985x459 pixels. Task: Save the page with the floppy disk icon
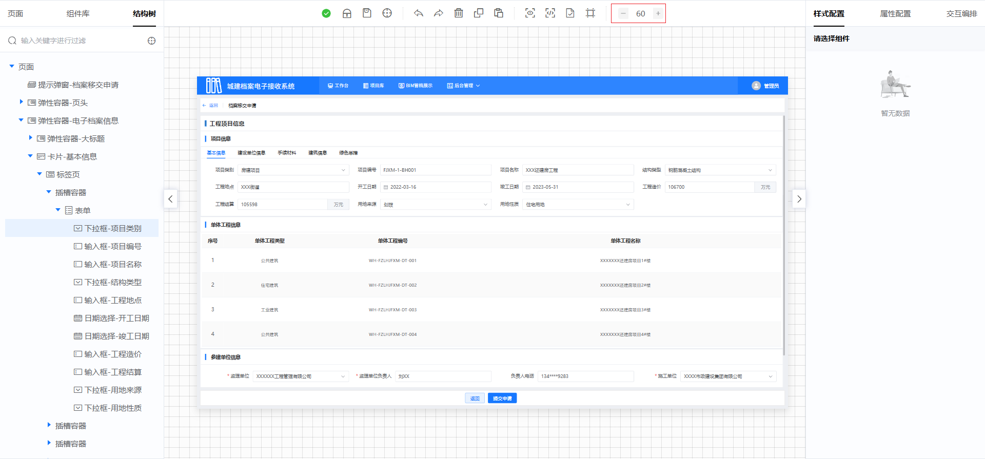click(x=367, y=13)
